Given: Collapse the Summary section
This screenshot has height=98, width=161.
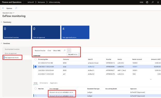Looking at the screenshot, I should (x=2, y=22).
